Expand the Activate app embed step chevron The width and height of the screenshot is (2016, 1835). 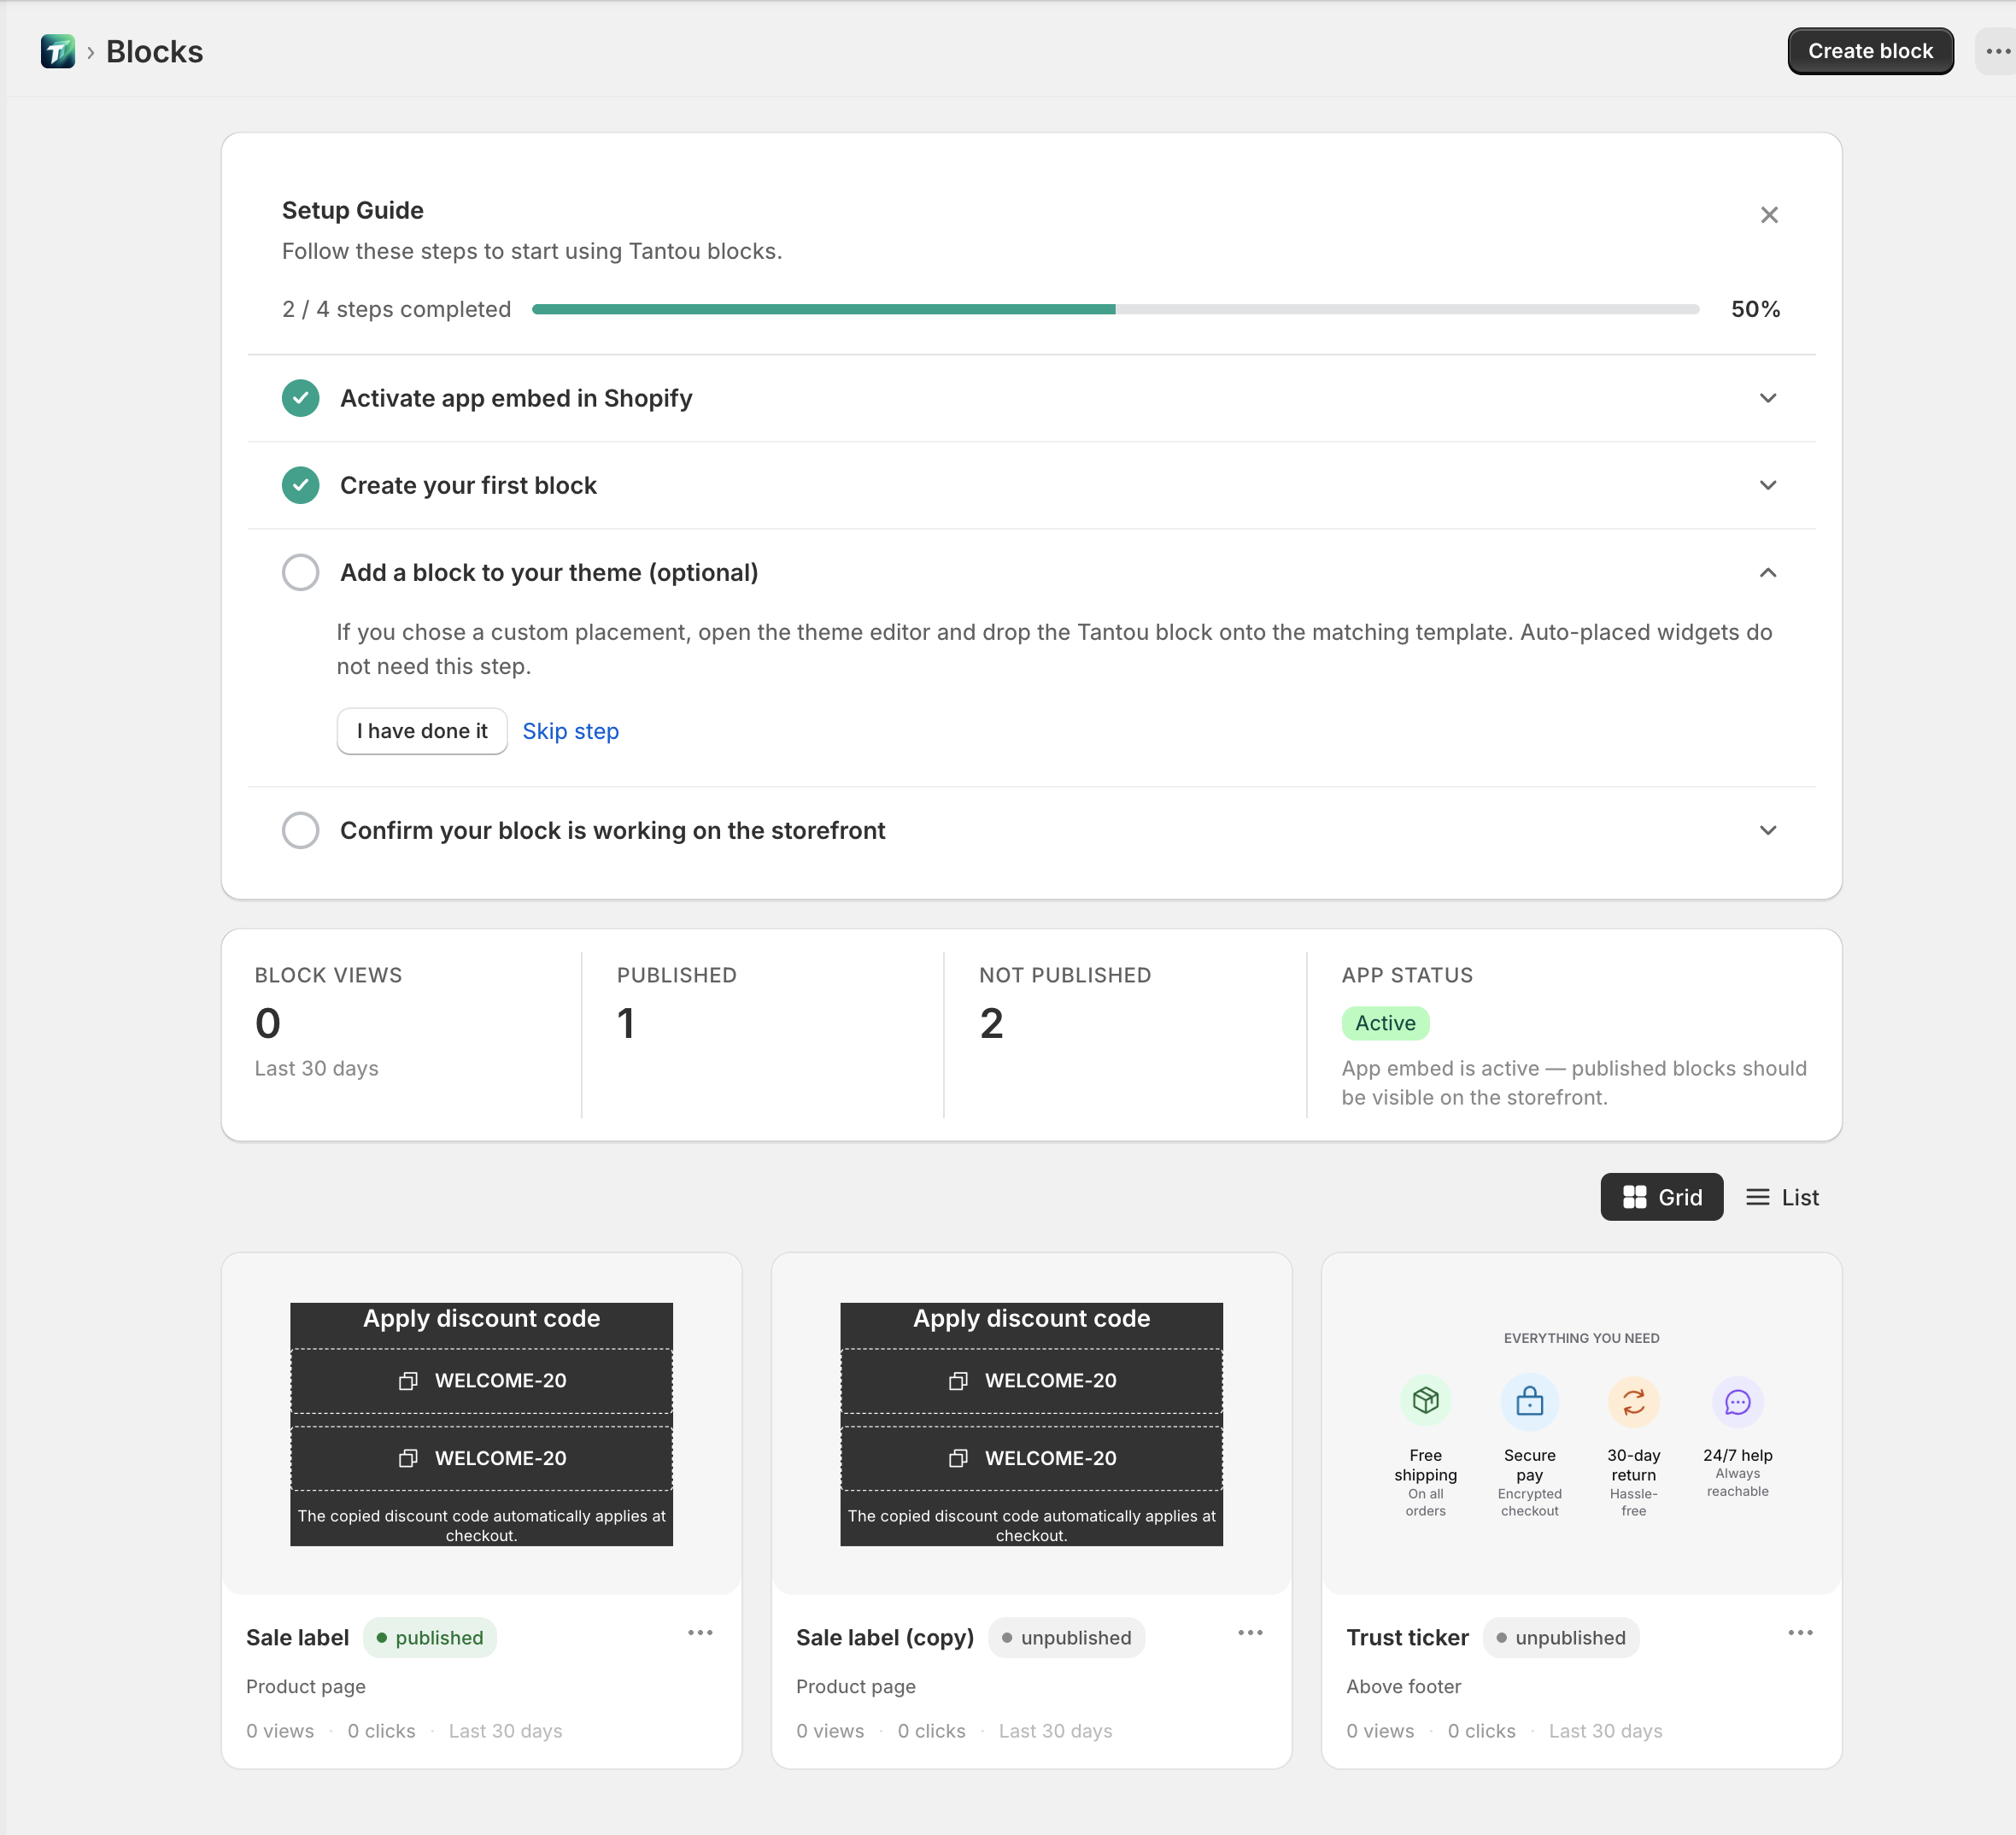(x=1768, y=398)
